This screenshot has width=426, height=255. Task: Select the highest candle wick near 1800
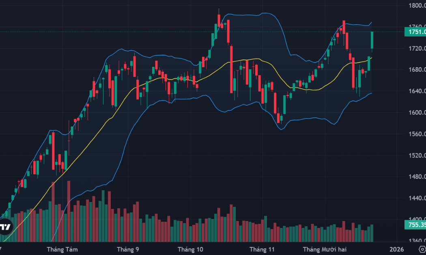(x=219, y=11)
